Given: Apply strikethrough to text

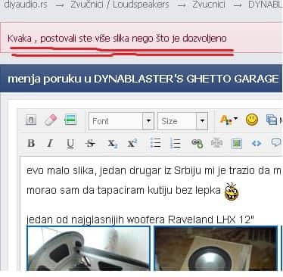Looking at the screenshot, I should (90, 144).
